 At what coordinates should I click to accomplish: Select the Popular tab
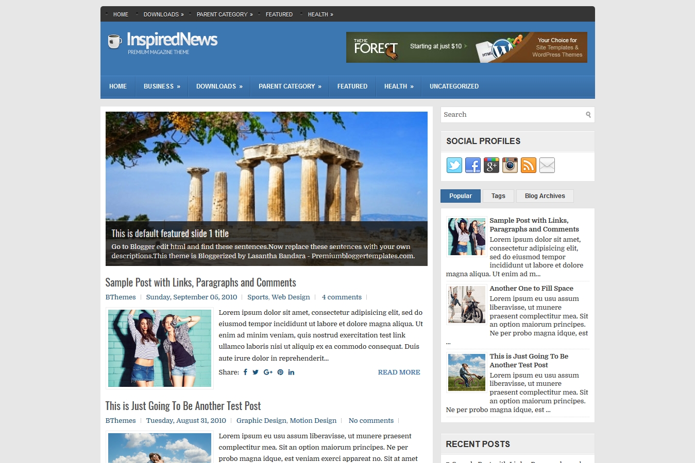point(461,196)
